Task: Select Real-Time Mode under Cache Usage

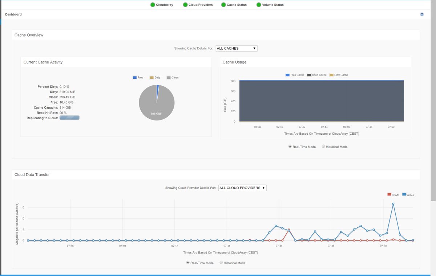Action: coord(290,147)
